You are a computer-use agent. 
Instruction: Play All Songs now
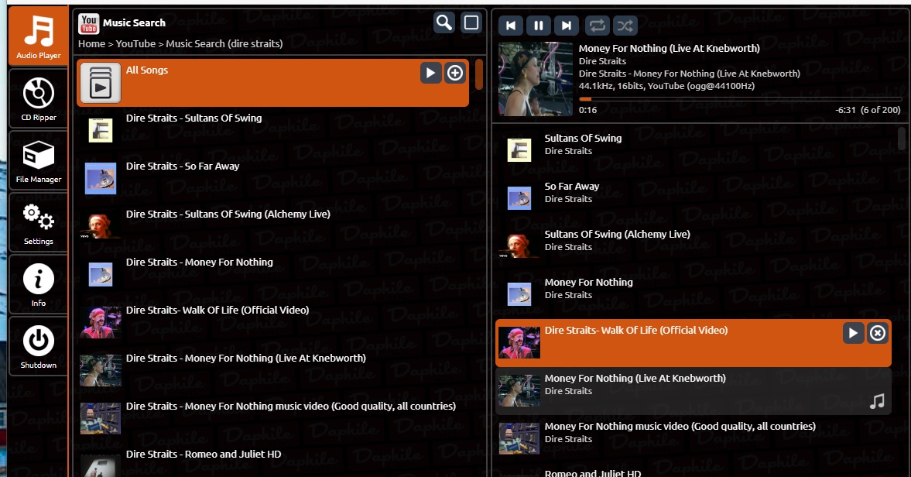(x=430, y=73)
